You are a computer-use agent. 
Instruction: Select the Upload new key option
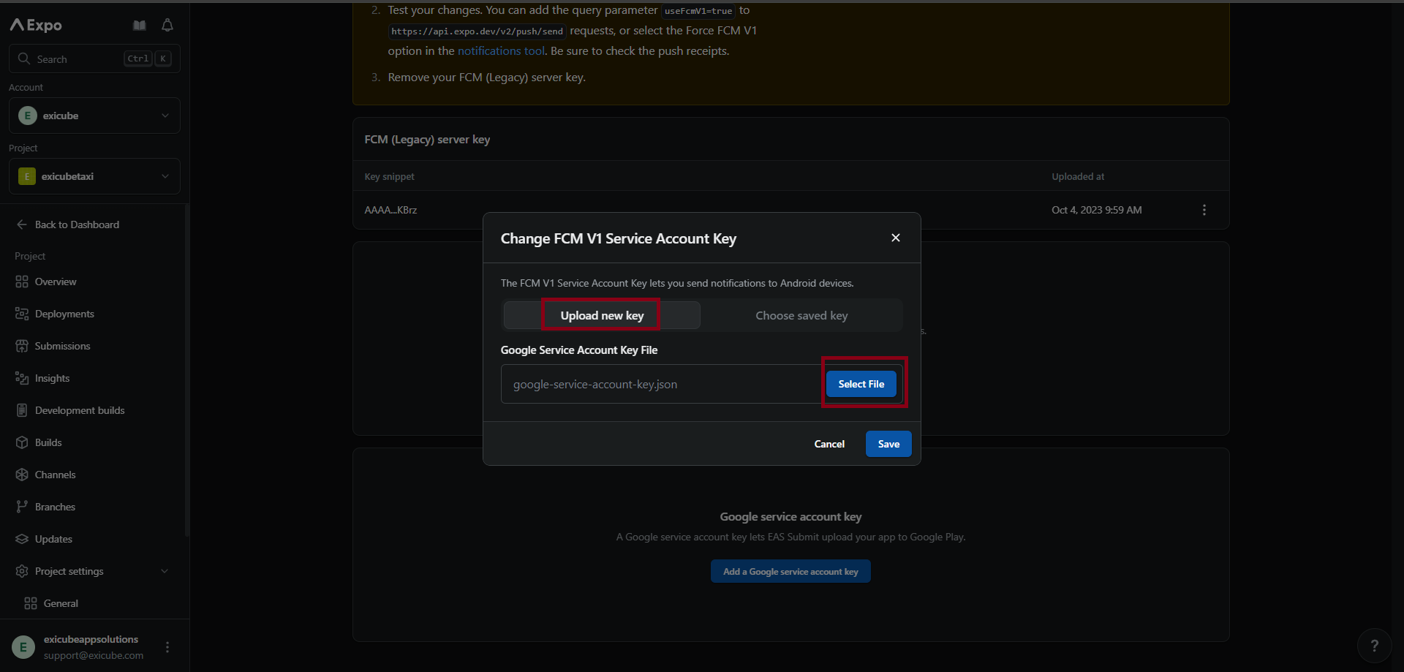pyautogui.click(x=601, y=315)
